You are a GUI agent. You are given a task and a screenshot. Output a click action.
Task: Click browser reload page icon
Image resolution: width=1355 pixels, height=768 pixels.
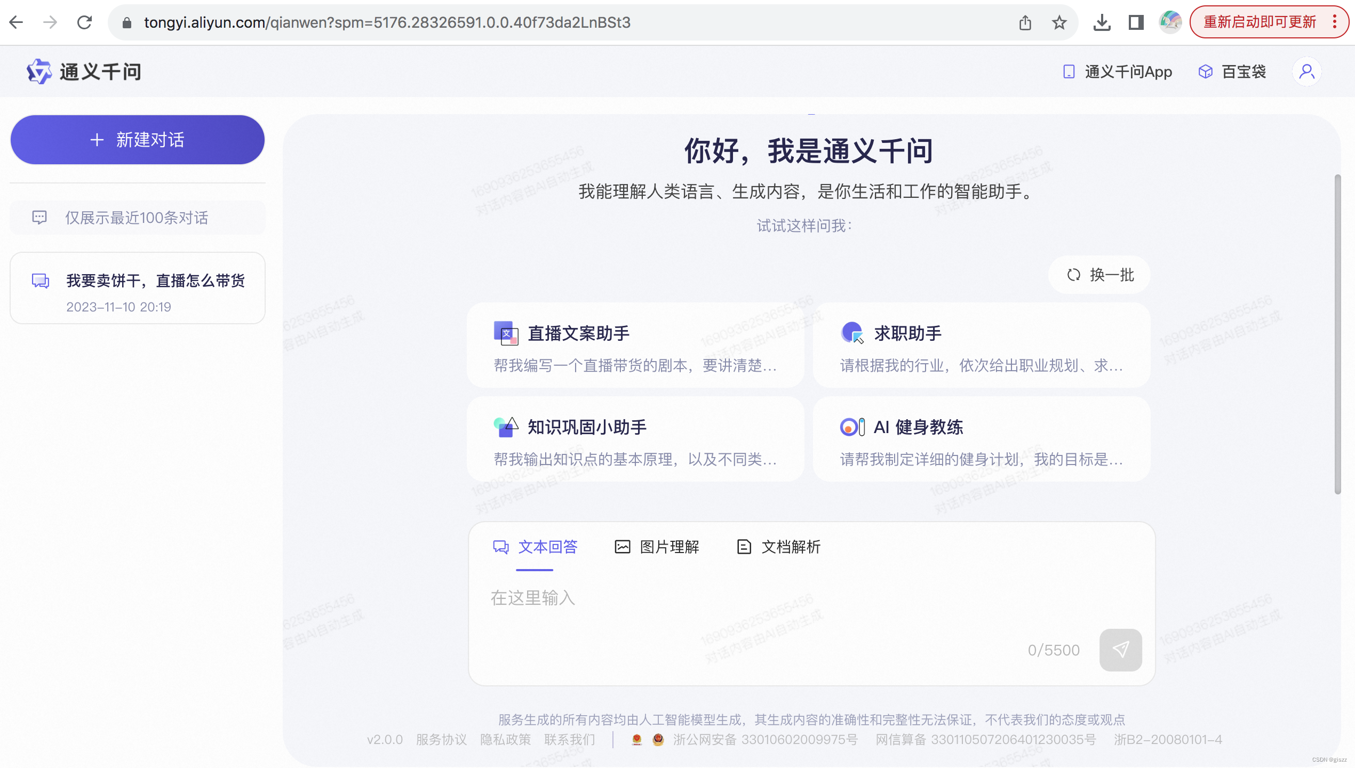[84, 22]
